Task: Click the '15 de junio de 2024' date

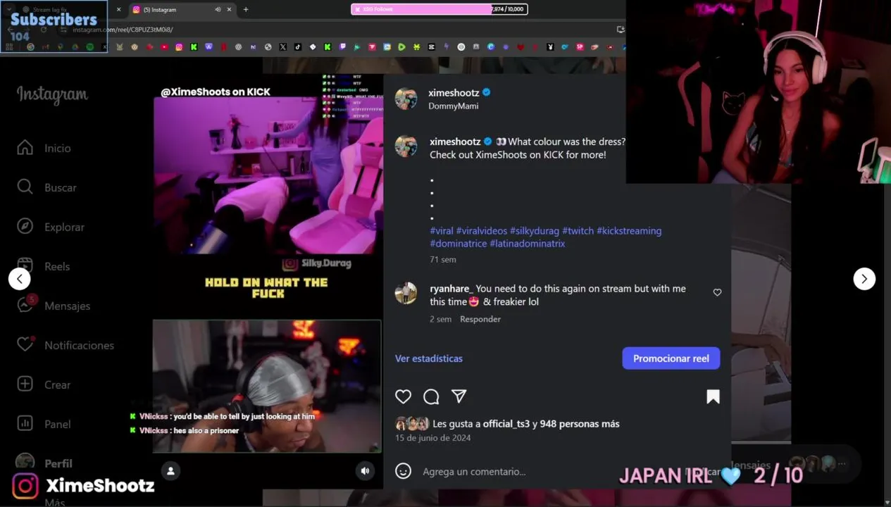Action: pos(433,438)
